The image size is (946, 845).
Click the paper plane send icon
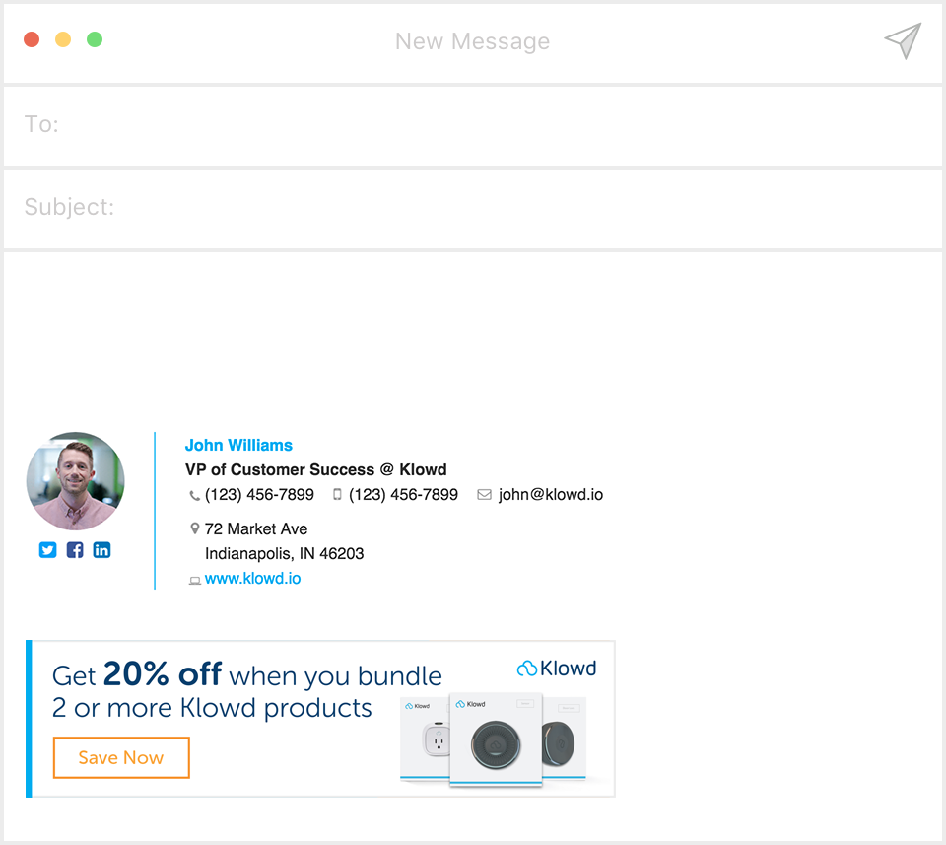click(x=903, y=40)
